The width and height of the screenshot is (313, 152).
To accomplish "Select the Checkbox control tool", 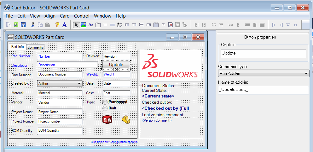I will pos(163,25).
